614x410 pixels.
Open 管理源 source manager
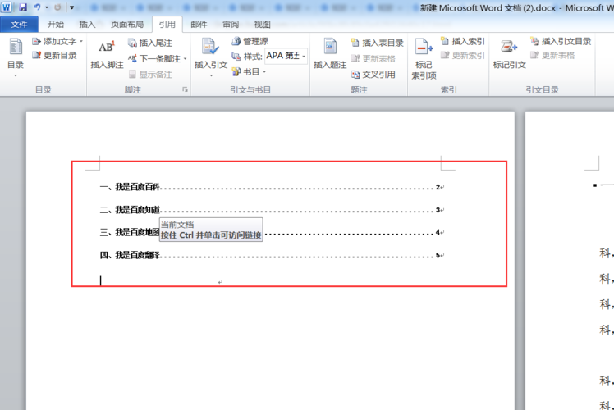[x=250, y=42]
